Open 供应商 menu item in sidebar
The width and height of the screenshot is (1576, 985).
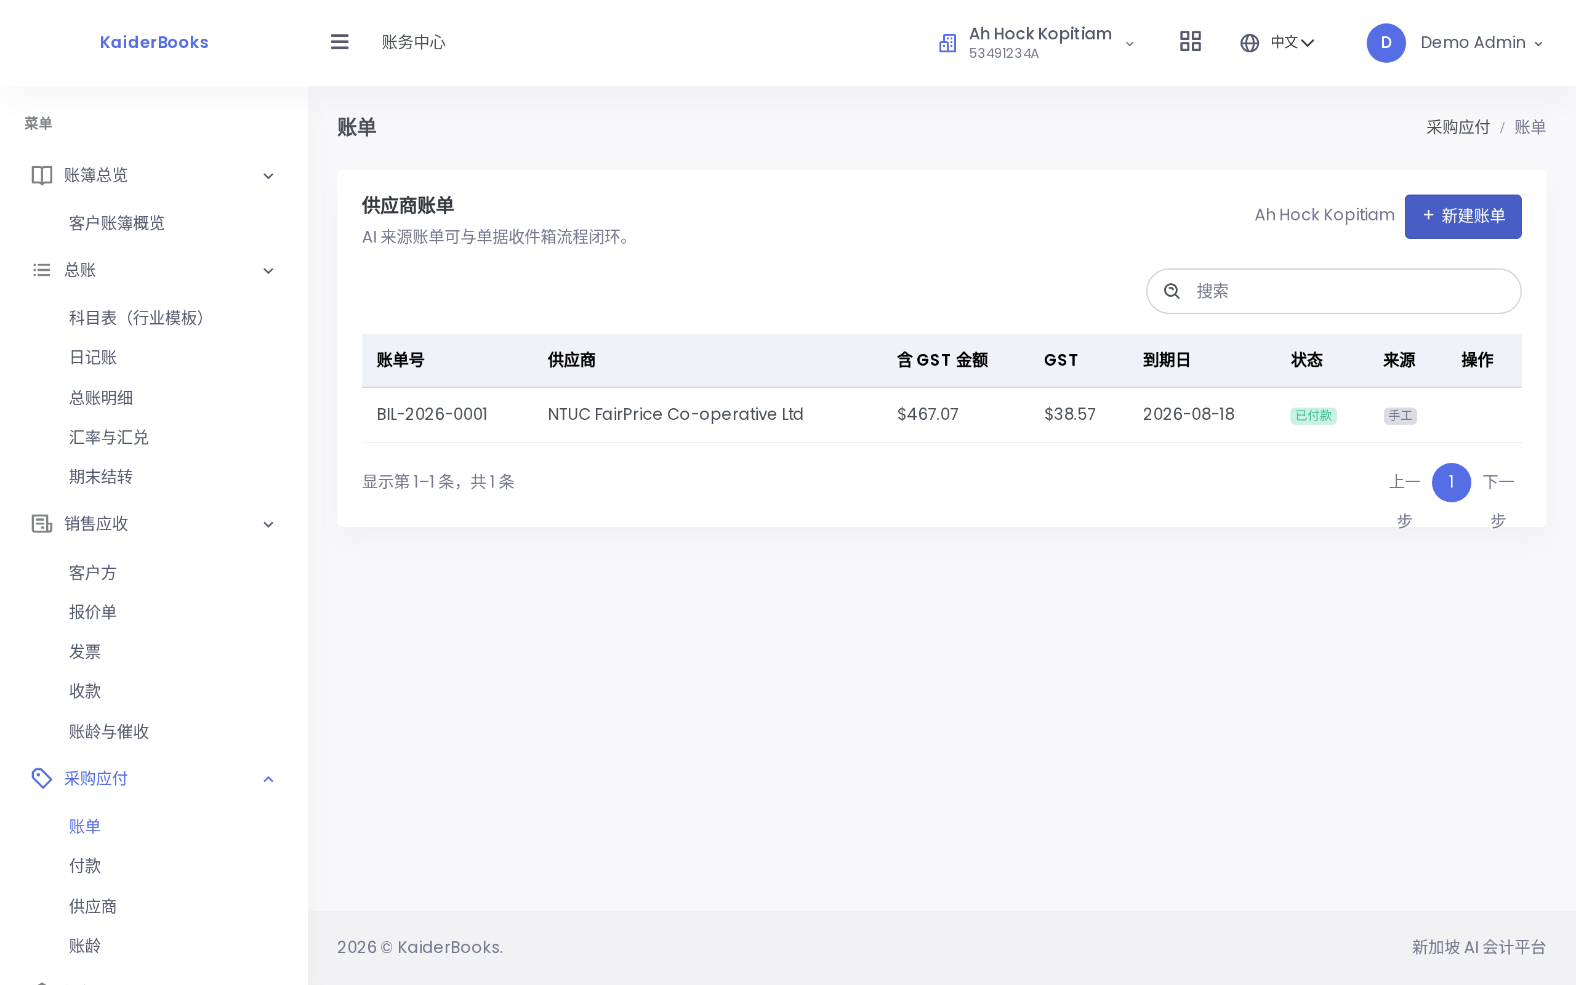click(93, 906)
